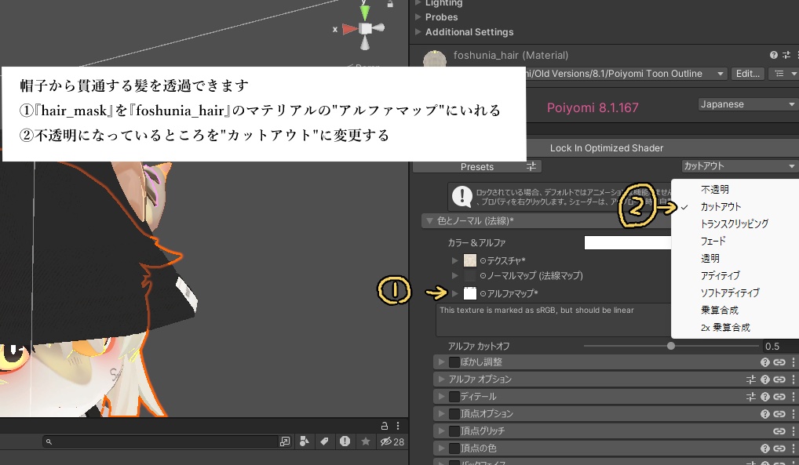Click the link icon on ぼかし調整 section
This screenshot has width=799, height=465.
click(x=779, y=362)
